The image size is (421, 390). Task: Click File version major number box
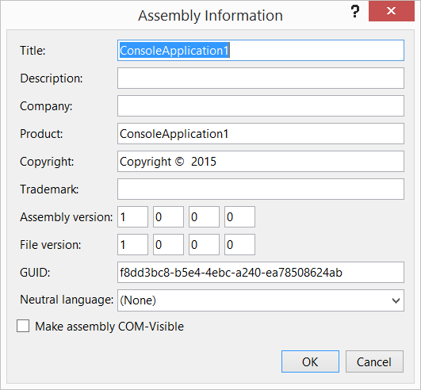pyautogui.click(x=132, y=244)
